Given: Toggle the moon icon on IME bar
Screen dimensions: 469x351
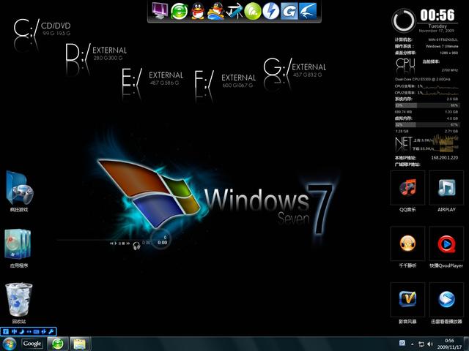Looking at the screenshot, I should coord(21,331).
